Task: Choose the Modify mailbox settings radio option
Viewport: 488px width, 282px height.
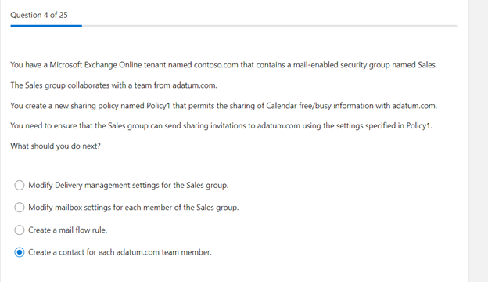Action: click(20, 208)
